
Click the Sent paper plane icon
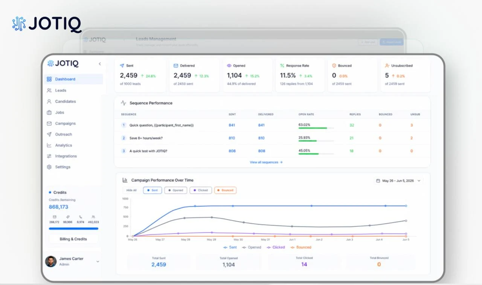pyautogui.click(x=122, y=66)
